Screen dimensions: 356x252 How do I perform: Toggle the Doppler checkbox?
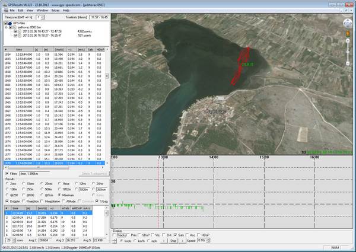pos(7,202)
